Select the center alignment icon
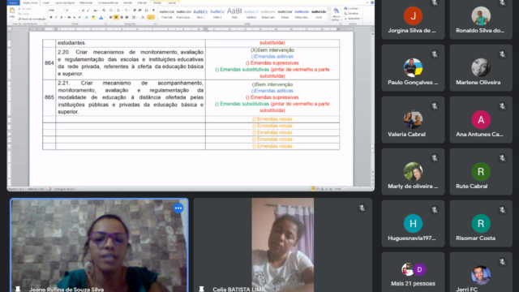The height and width of the screenshot is (292, 519). coord(116,17)
